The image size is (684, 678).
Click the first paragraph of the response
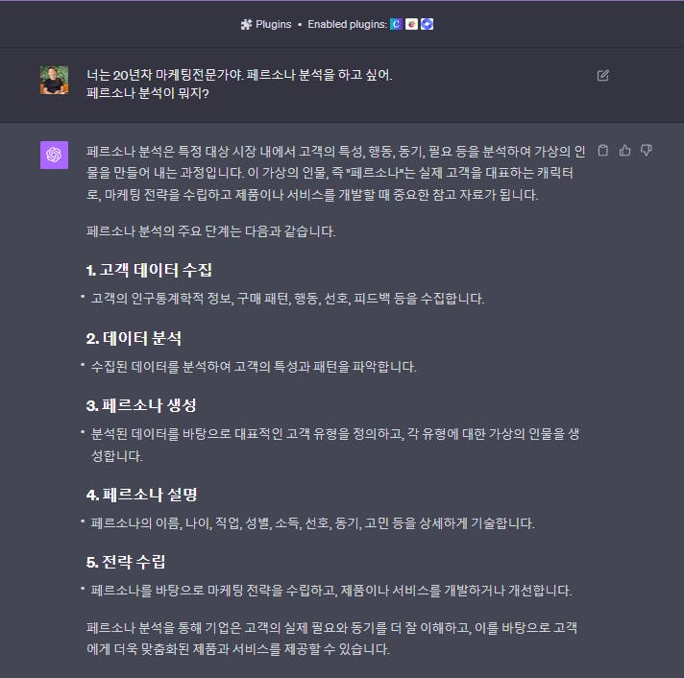pyautogui.click(x=335, y=173)
